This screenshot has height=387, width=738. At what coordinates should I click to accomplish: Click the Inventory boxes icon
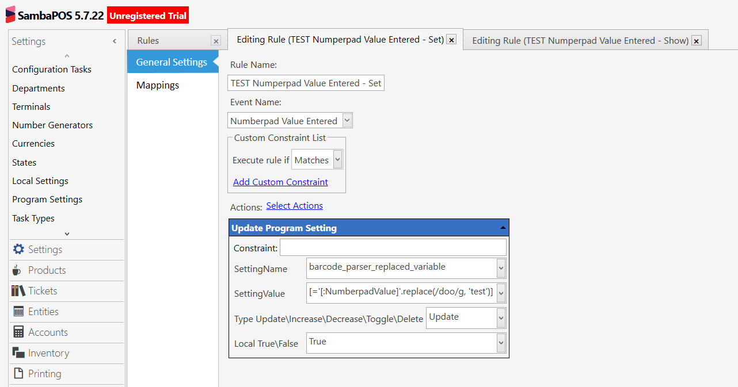click(18, 353)
